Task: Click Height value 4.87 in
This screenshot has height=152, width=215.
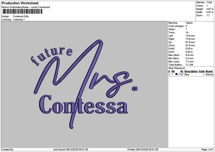Action: click(210, 9)
